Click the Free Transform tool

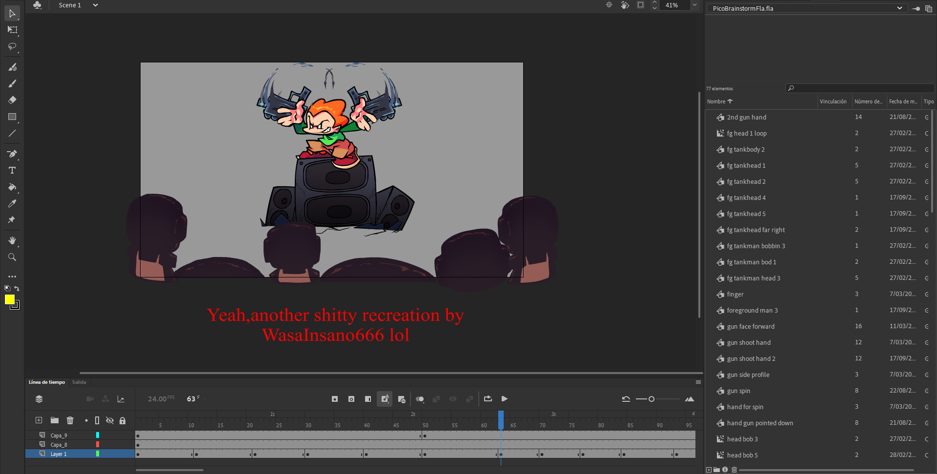pyautogui.click(x=12, y=30)
